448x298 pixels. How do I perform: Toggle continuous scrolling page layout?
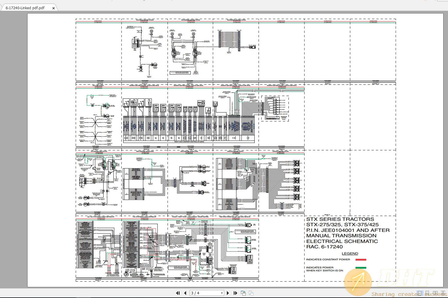pyautogui.click(x=427, y=293)
